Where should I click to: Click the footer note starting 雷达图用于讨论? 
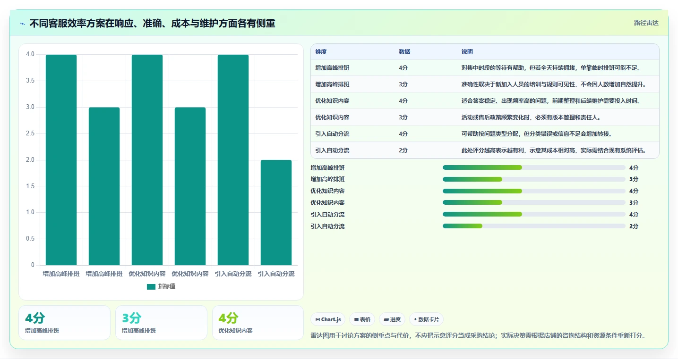click(x=478, y=336)
